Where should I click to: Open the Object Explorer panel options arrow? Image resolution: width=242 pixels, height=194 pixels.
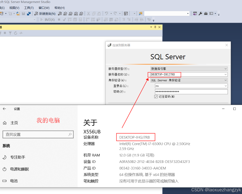point(151,27)
